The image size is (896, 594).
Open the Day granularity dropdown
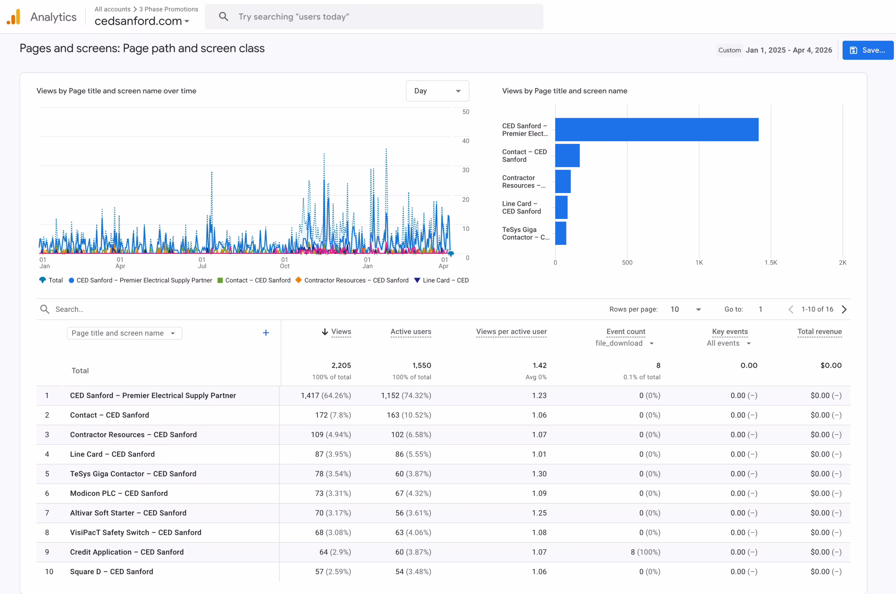point(437,91)
